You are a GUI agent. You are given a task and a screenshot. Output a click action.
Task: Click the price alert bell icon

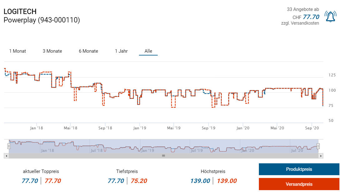(330, 17)
